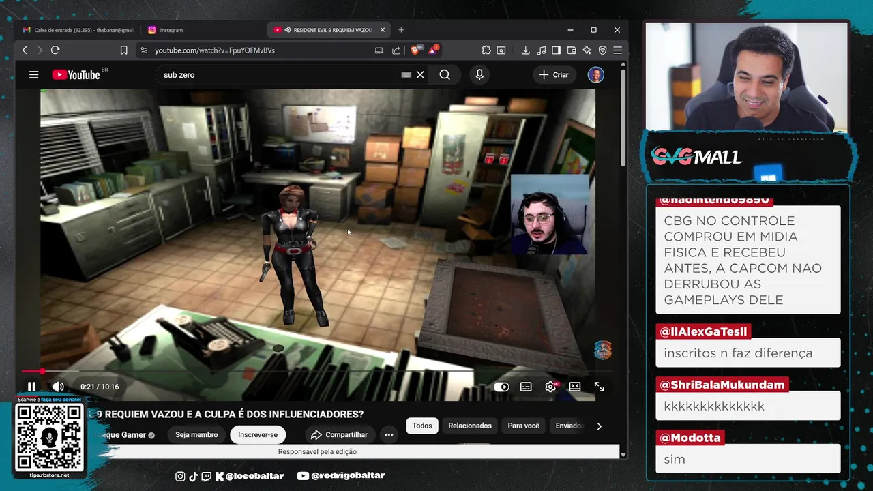Open Brave Rewards triangle icon
Image resolution: width=873 pixels, height=491 pixels.
[x=434, y=50]
